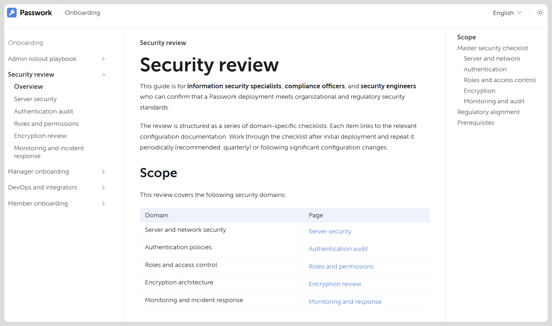This screenshot has width=552, height=326.
Task: Open Encryption review in the sidebar
Action: tap(40, 136)
